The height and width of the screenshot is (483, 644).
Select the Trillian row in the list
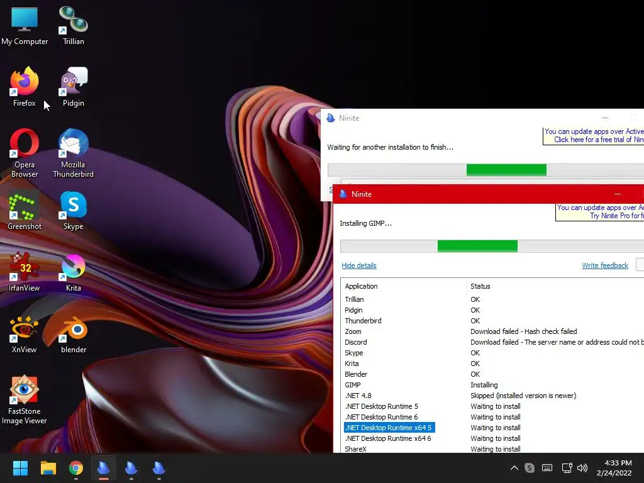pos(492,299)
